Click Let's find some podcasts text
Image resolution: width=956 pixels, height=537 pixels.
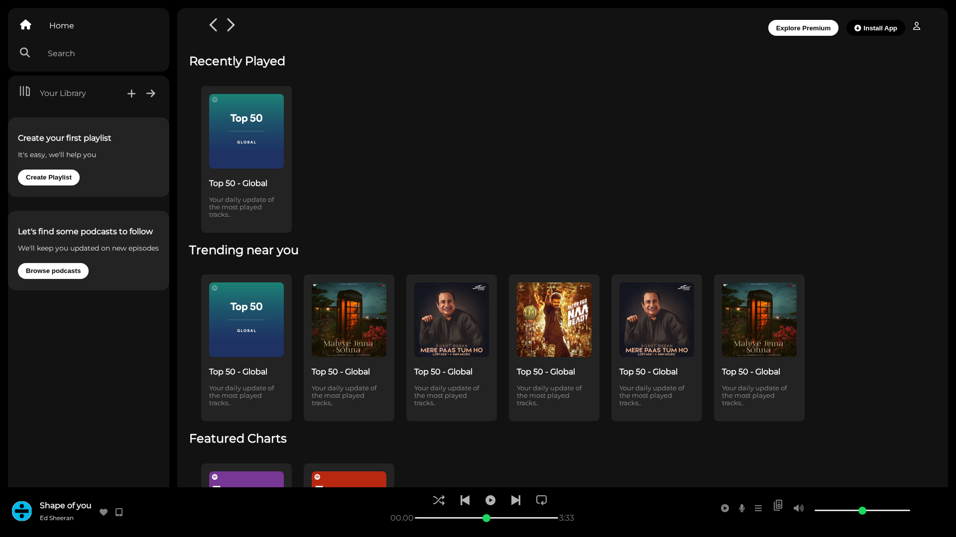(x=85, y=232)
